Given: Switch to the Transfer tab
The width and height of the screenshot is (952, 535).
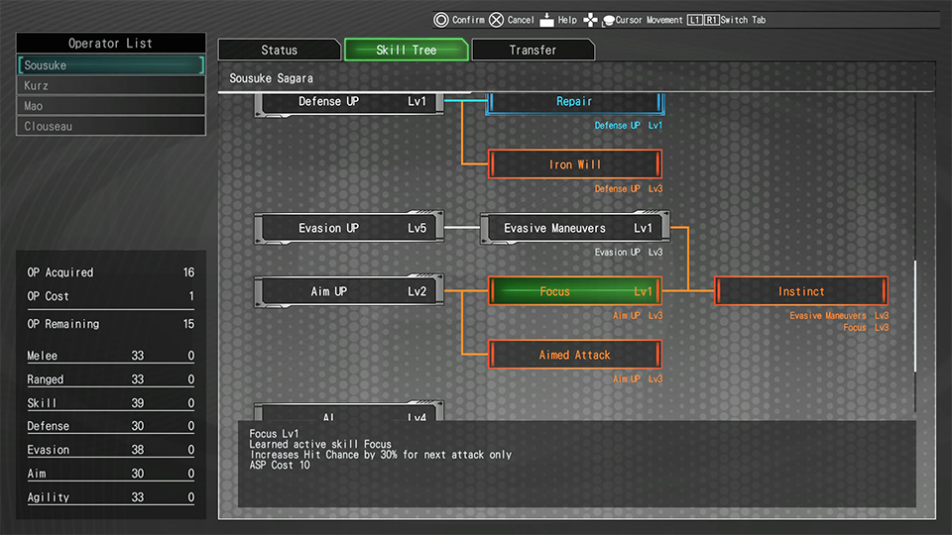Looking at the screenshot, I should 533,50.
